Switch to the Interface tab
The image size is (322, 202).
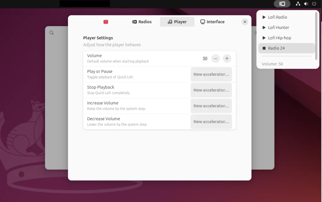pyautogui.click(x=212, y=22)
